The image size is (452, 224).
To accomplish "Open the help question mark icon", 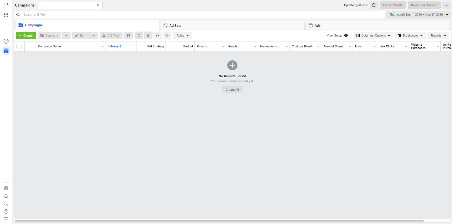I will tap(6, 212).
